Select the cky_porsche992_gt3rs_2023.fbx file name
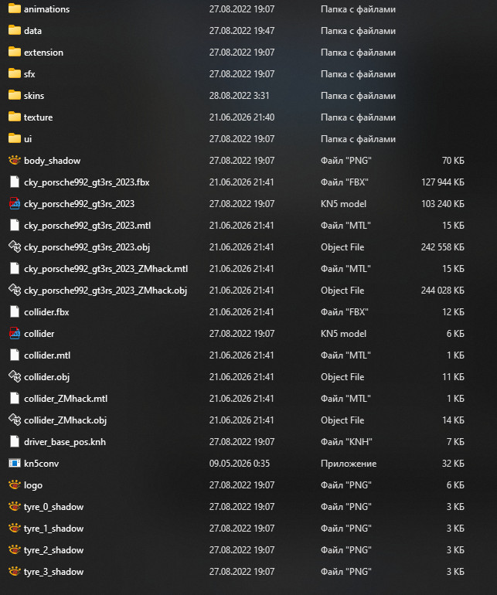This screenshot has height=595, width=497. point(87,182)
